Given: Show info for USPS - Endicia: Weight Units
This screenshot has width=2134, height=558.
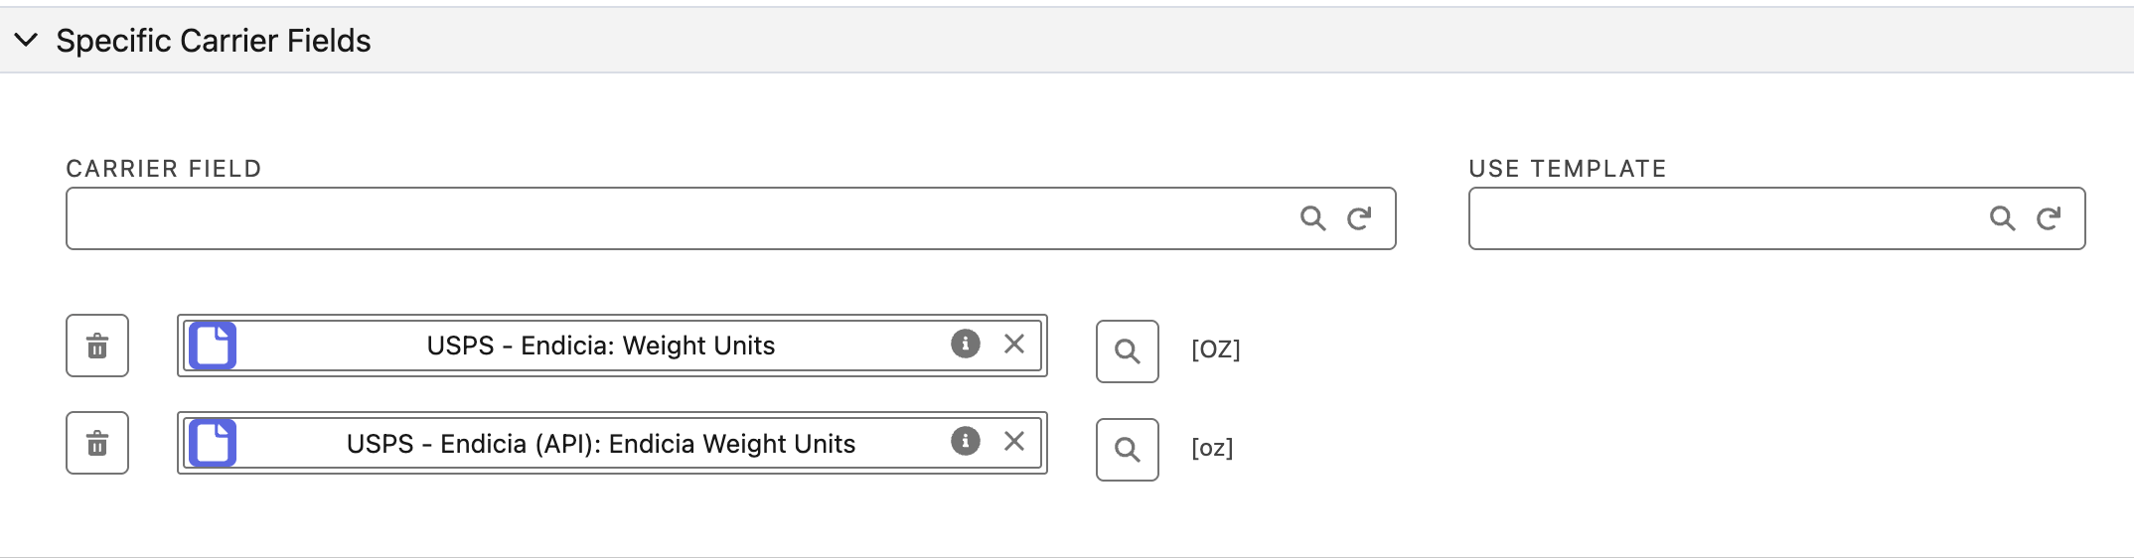Looking at the screenshot, I should [965, 344].
